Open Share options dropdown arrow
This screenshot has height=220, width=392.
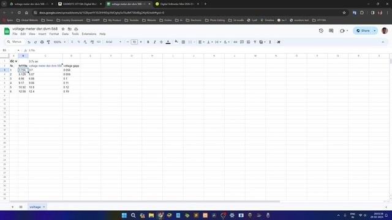tap(375, 31)
